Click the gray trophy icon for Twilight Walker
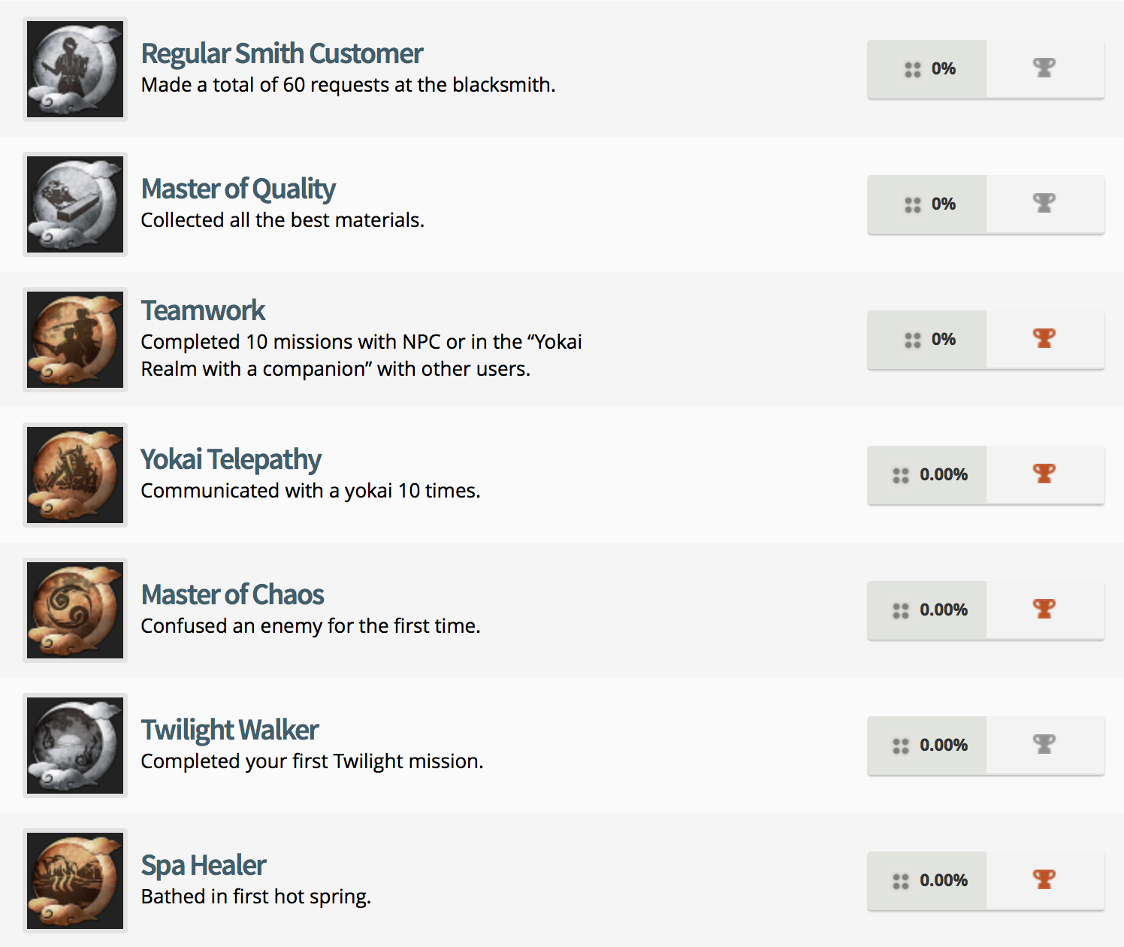The height and width of the screenshot is (947, 1124). click(x=1044, y=745)
